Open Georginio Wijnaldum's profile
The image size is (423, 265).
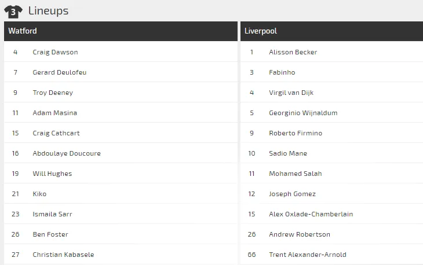coord(303,113)
